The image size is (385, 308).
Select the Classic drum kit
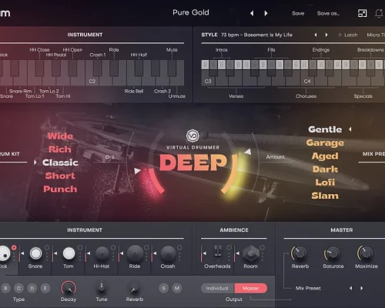point(60,162)
